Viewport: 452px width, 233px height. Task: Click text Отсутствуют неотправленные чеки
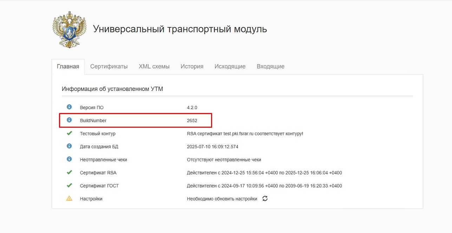(x=224, y=160)
